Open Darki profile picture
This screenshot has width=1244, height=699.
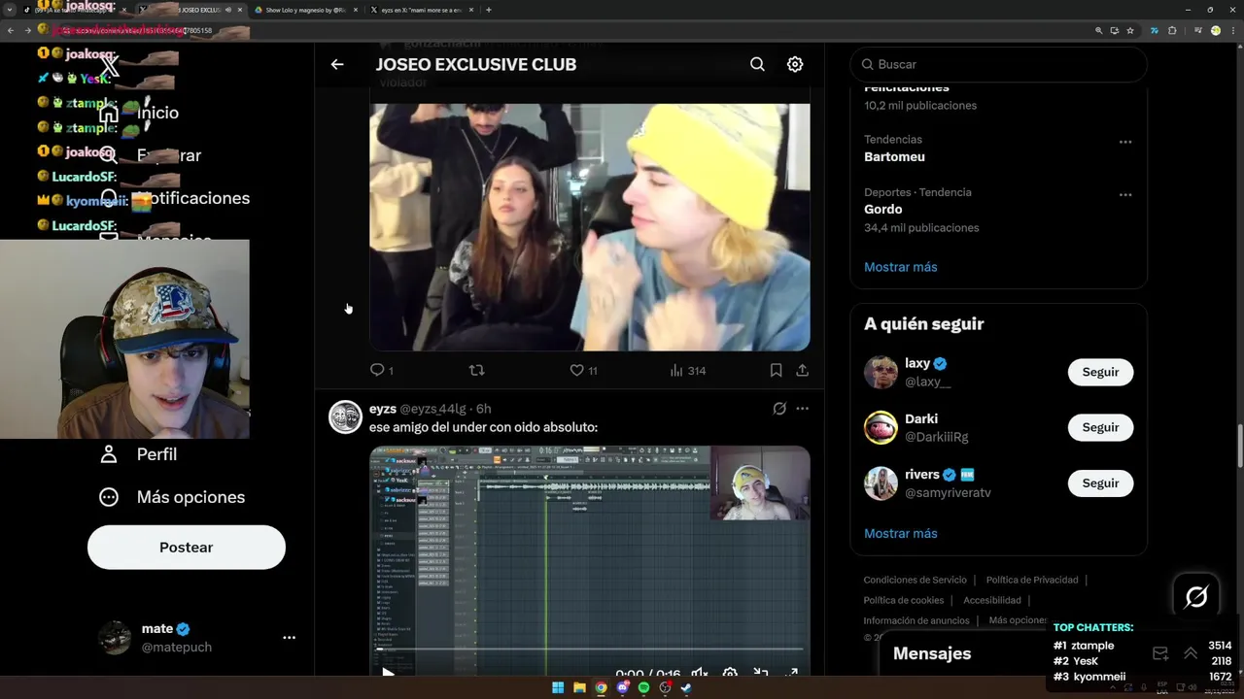881,427
